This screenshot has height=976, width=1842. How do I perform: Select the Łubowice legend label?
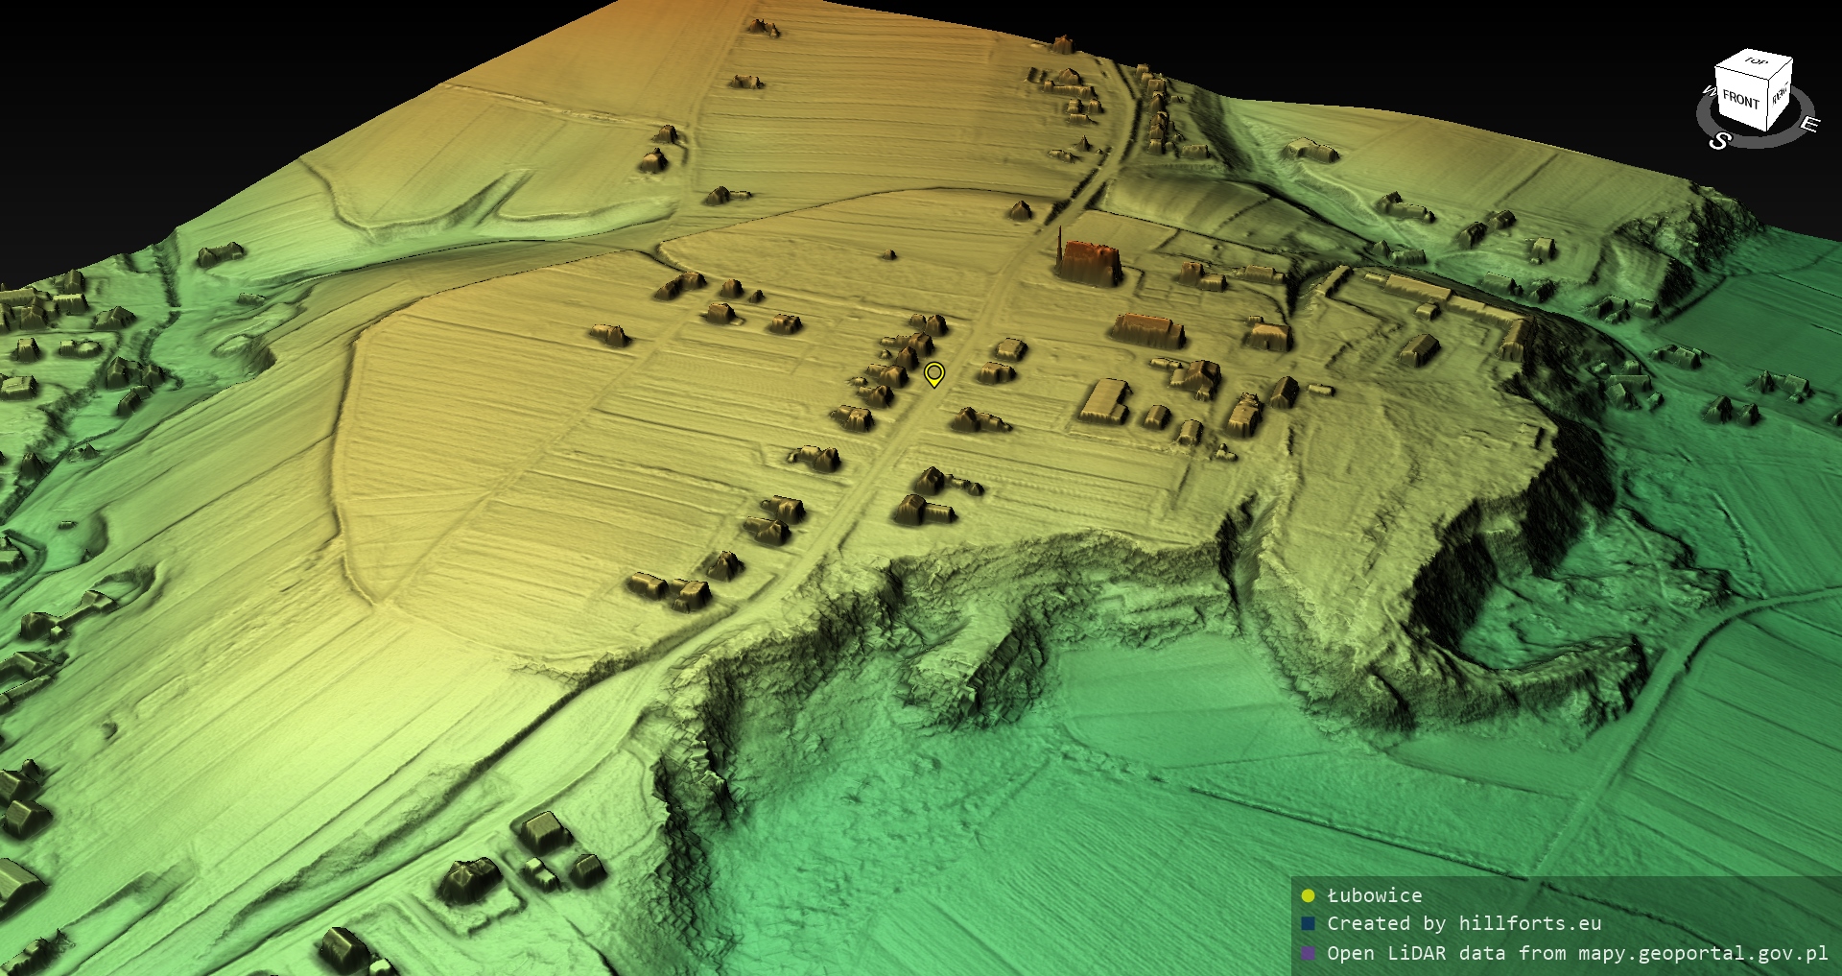pos(1374,895)
